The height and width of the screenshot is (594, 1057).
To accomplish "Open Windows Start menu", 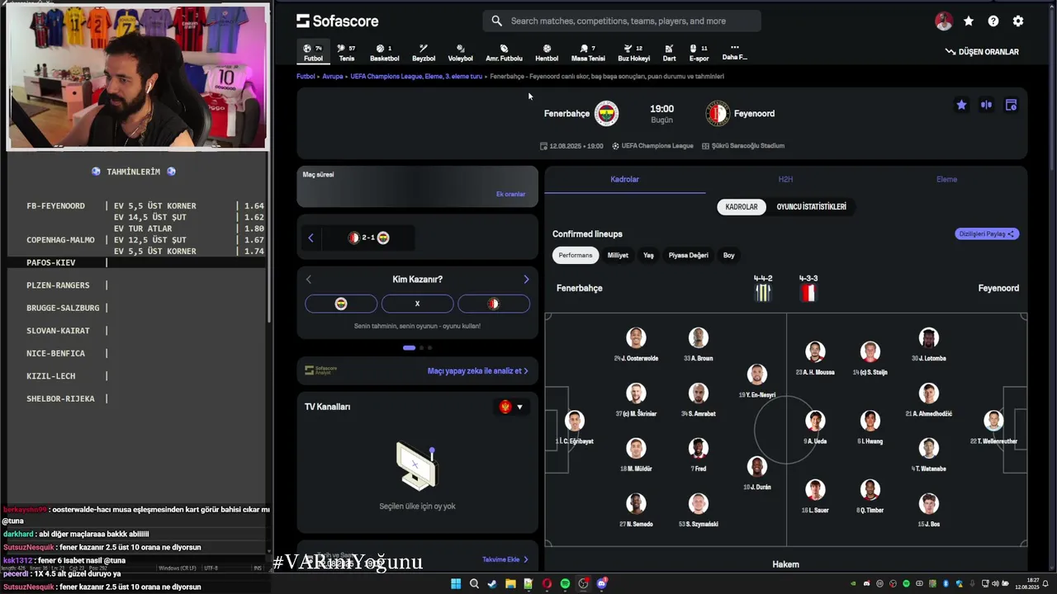I will click(x=456, y=584).
